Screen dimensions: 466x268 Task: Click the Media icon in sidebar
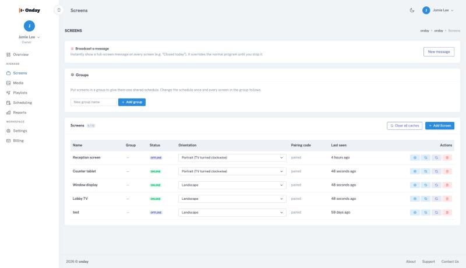8,83
